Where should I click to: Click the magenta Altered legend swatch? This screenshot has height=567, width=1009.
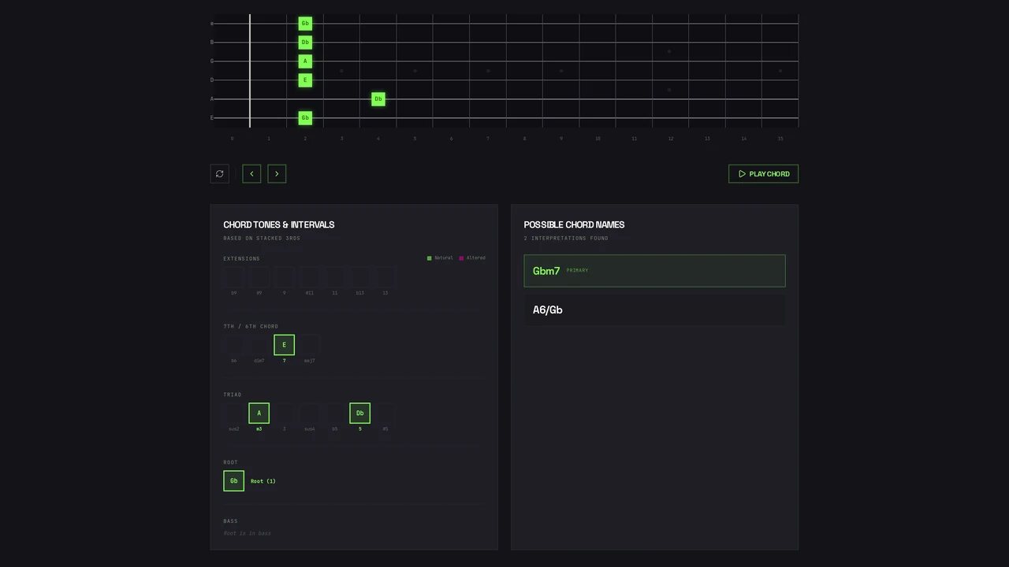coord(462,258)
